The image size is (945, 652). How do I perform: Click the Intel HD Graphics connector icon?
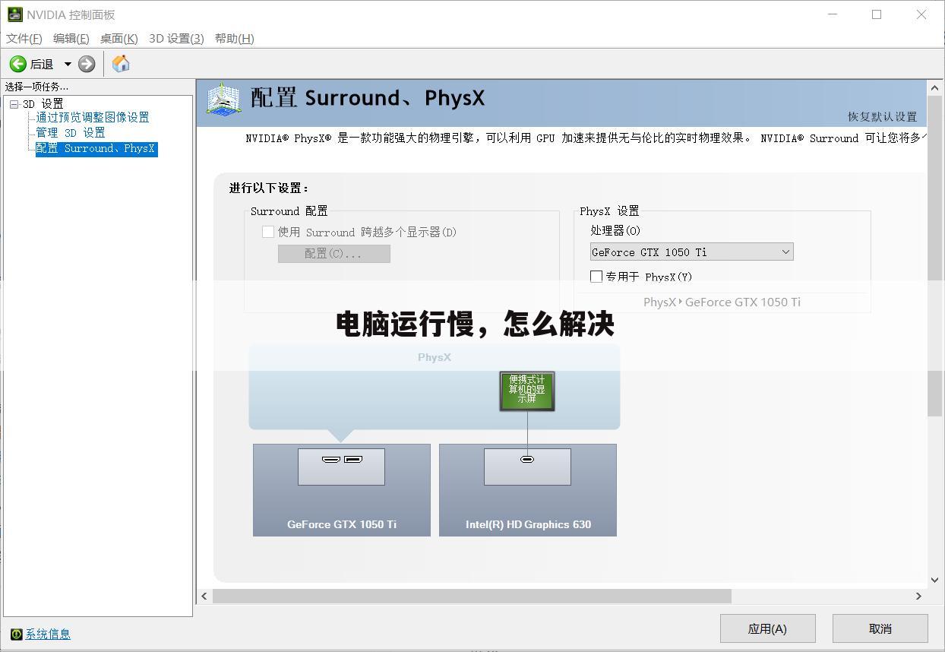(527, 459)
